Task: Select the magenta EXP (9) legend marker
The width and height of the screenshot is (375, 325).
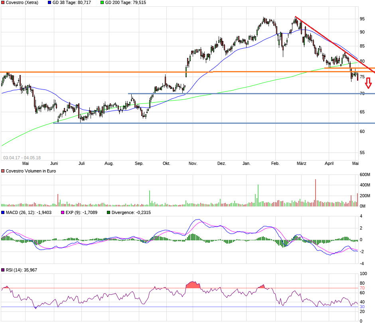Action: coord(62,213)
